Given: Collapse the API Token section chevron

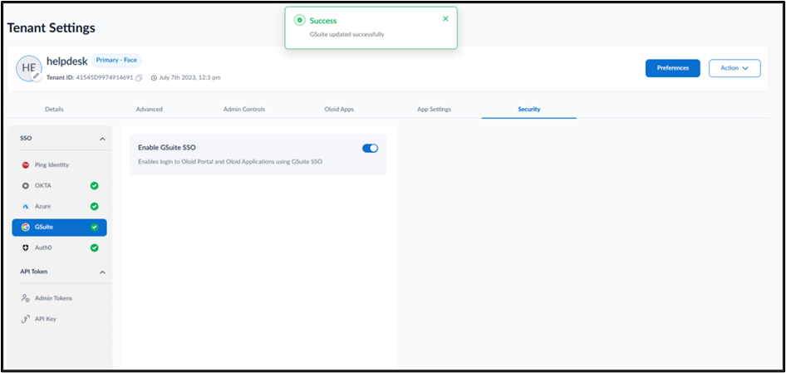Looking at the screenshot, I should tap(102, 272).
